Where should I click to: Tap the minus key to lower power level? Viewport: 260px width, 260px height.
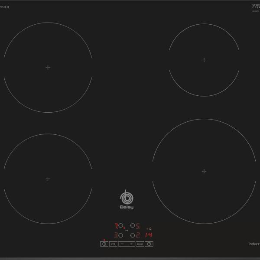[x=122, y=244]
